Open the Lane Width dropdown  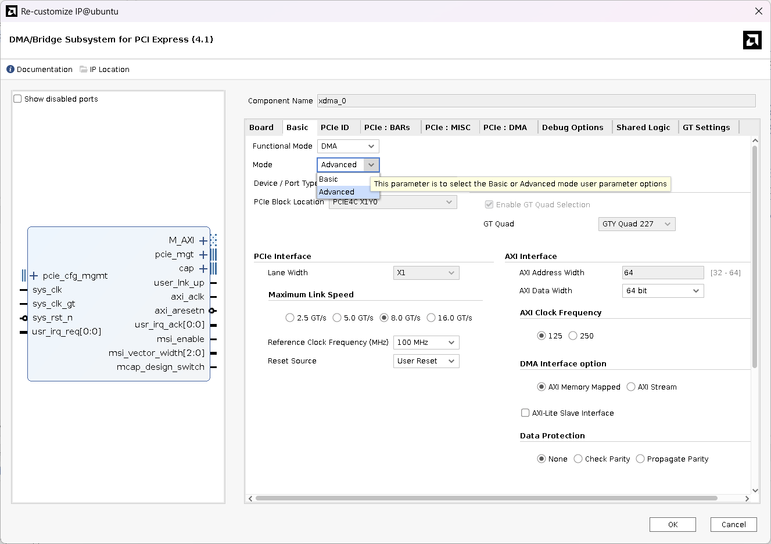pyautogui.click(x=426, y=273)
